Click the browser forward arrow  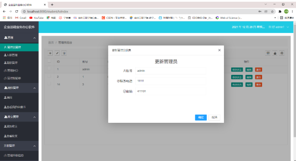tap(10, 12)
